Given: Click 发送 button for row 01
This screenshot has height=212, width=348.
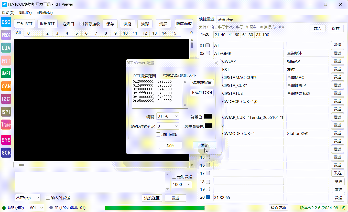Looking at the screenshot, I should 338,45.
